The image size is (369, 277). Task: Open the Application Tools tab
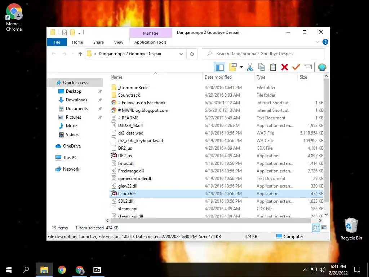[150, 42]
